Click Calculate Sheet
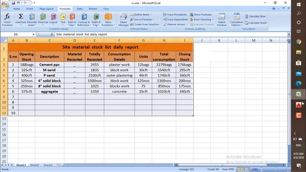The image size is (306, 172). 256,23
